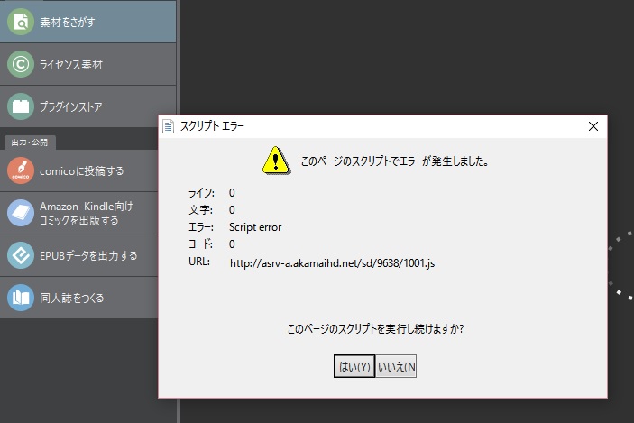Viewport: 634px width, 423px height.
Task: Click the 素材をさがす search icon
Action: (x=21, y=22)
